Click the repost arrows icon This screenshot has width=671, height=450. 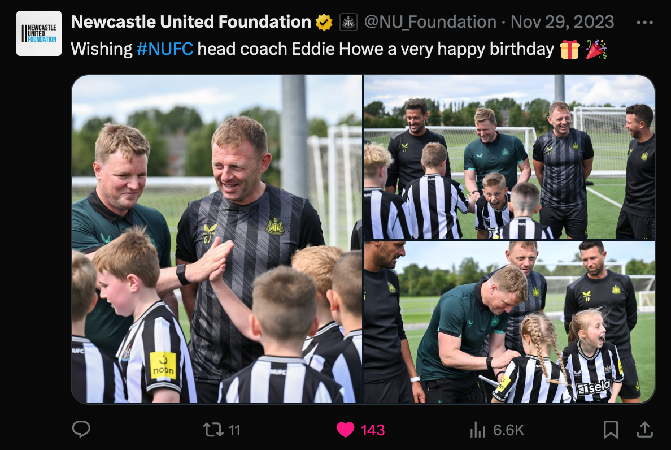pyautogui.click(x=213, y=430)
